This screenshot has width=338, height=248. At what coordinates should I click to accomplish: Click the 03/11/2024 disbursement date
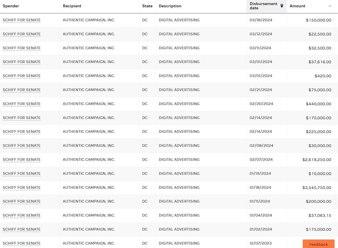click(x=260, y=48)
